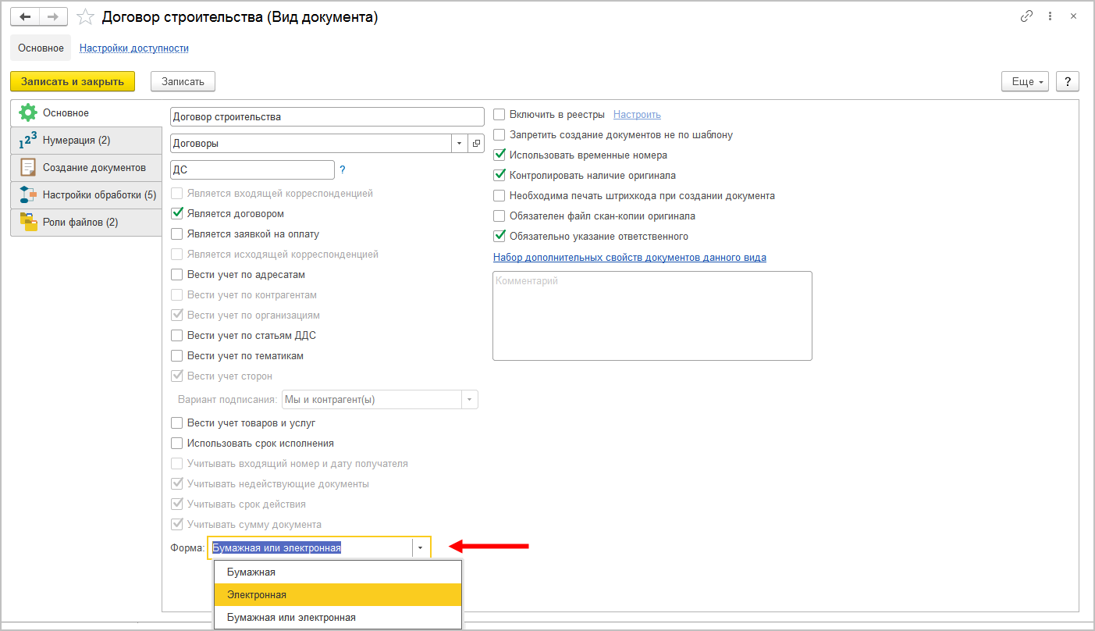Open the Договоры group with the open-form icon
This screenshot has width=1095, height=631.
pyautogui.click(x=477, y=144)
